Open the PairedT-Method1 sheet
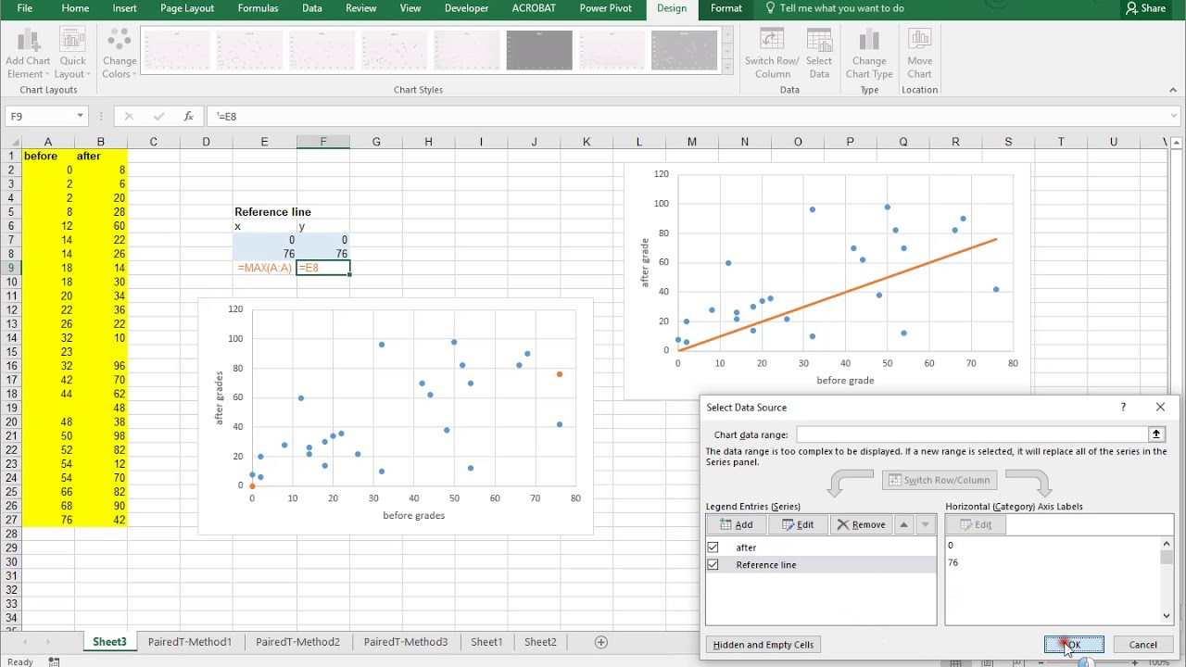This screenshot has height=667, width=1186. (x=190, y=642)
